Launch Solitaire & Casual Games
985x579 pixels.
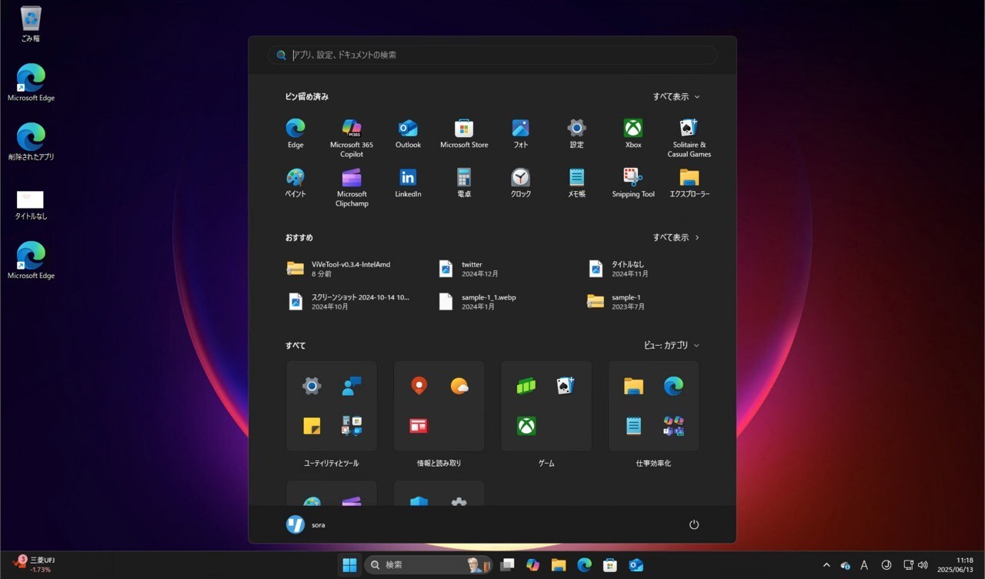click(689, 129)
